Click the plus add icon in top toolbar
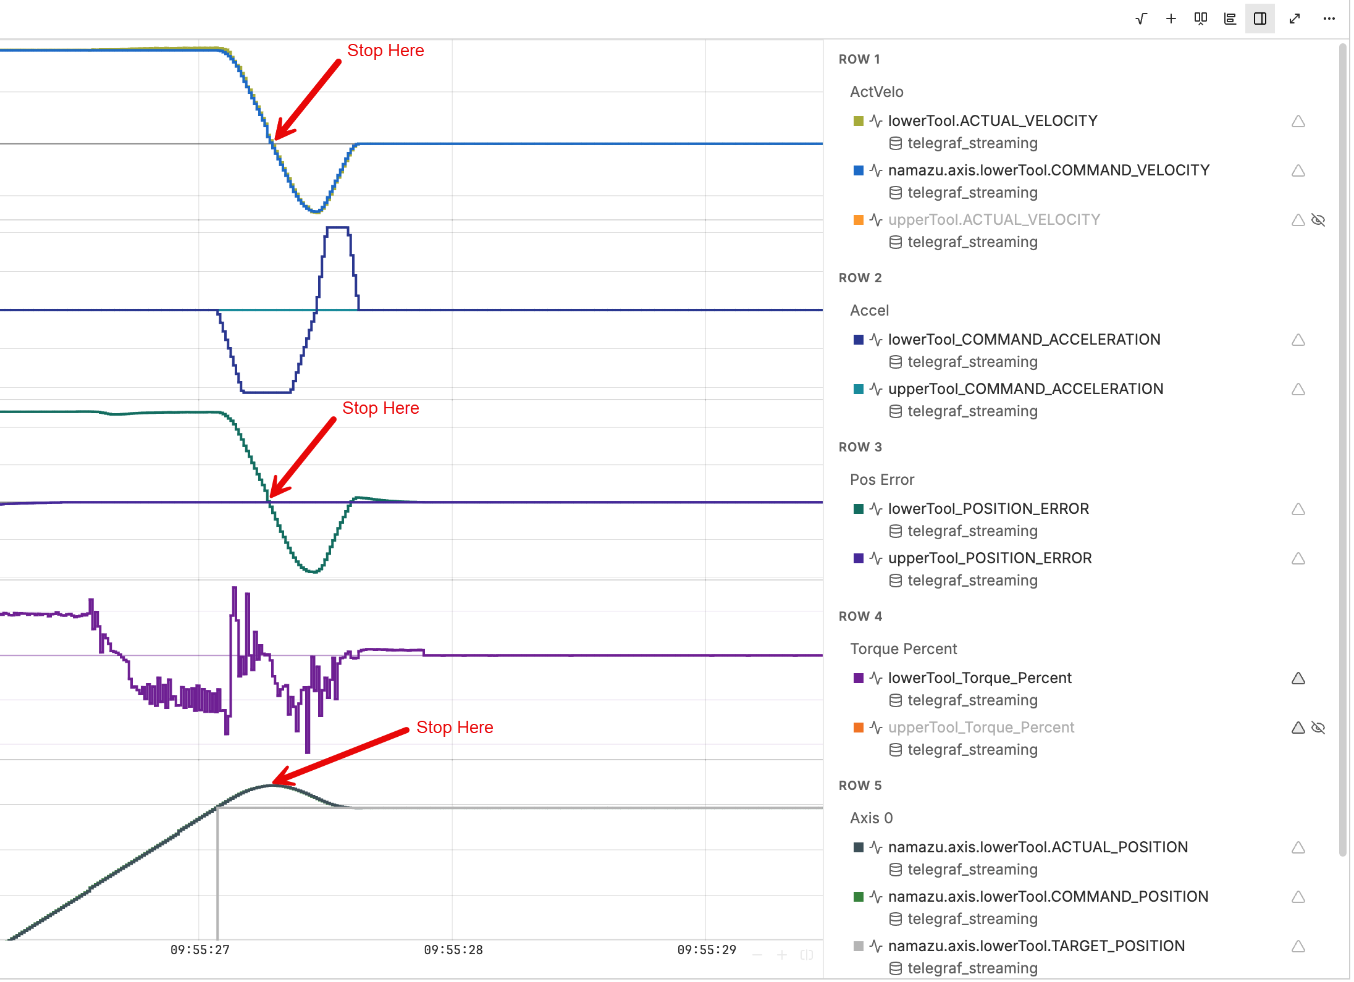This screenshot has height=982, width=1354. click(x=1171, y=19)
